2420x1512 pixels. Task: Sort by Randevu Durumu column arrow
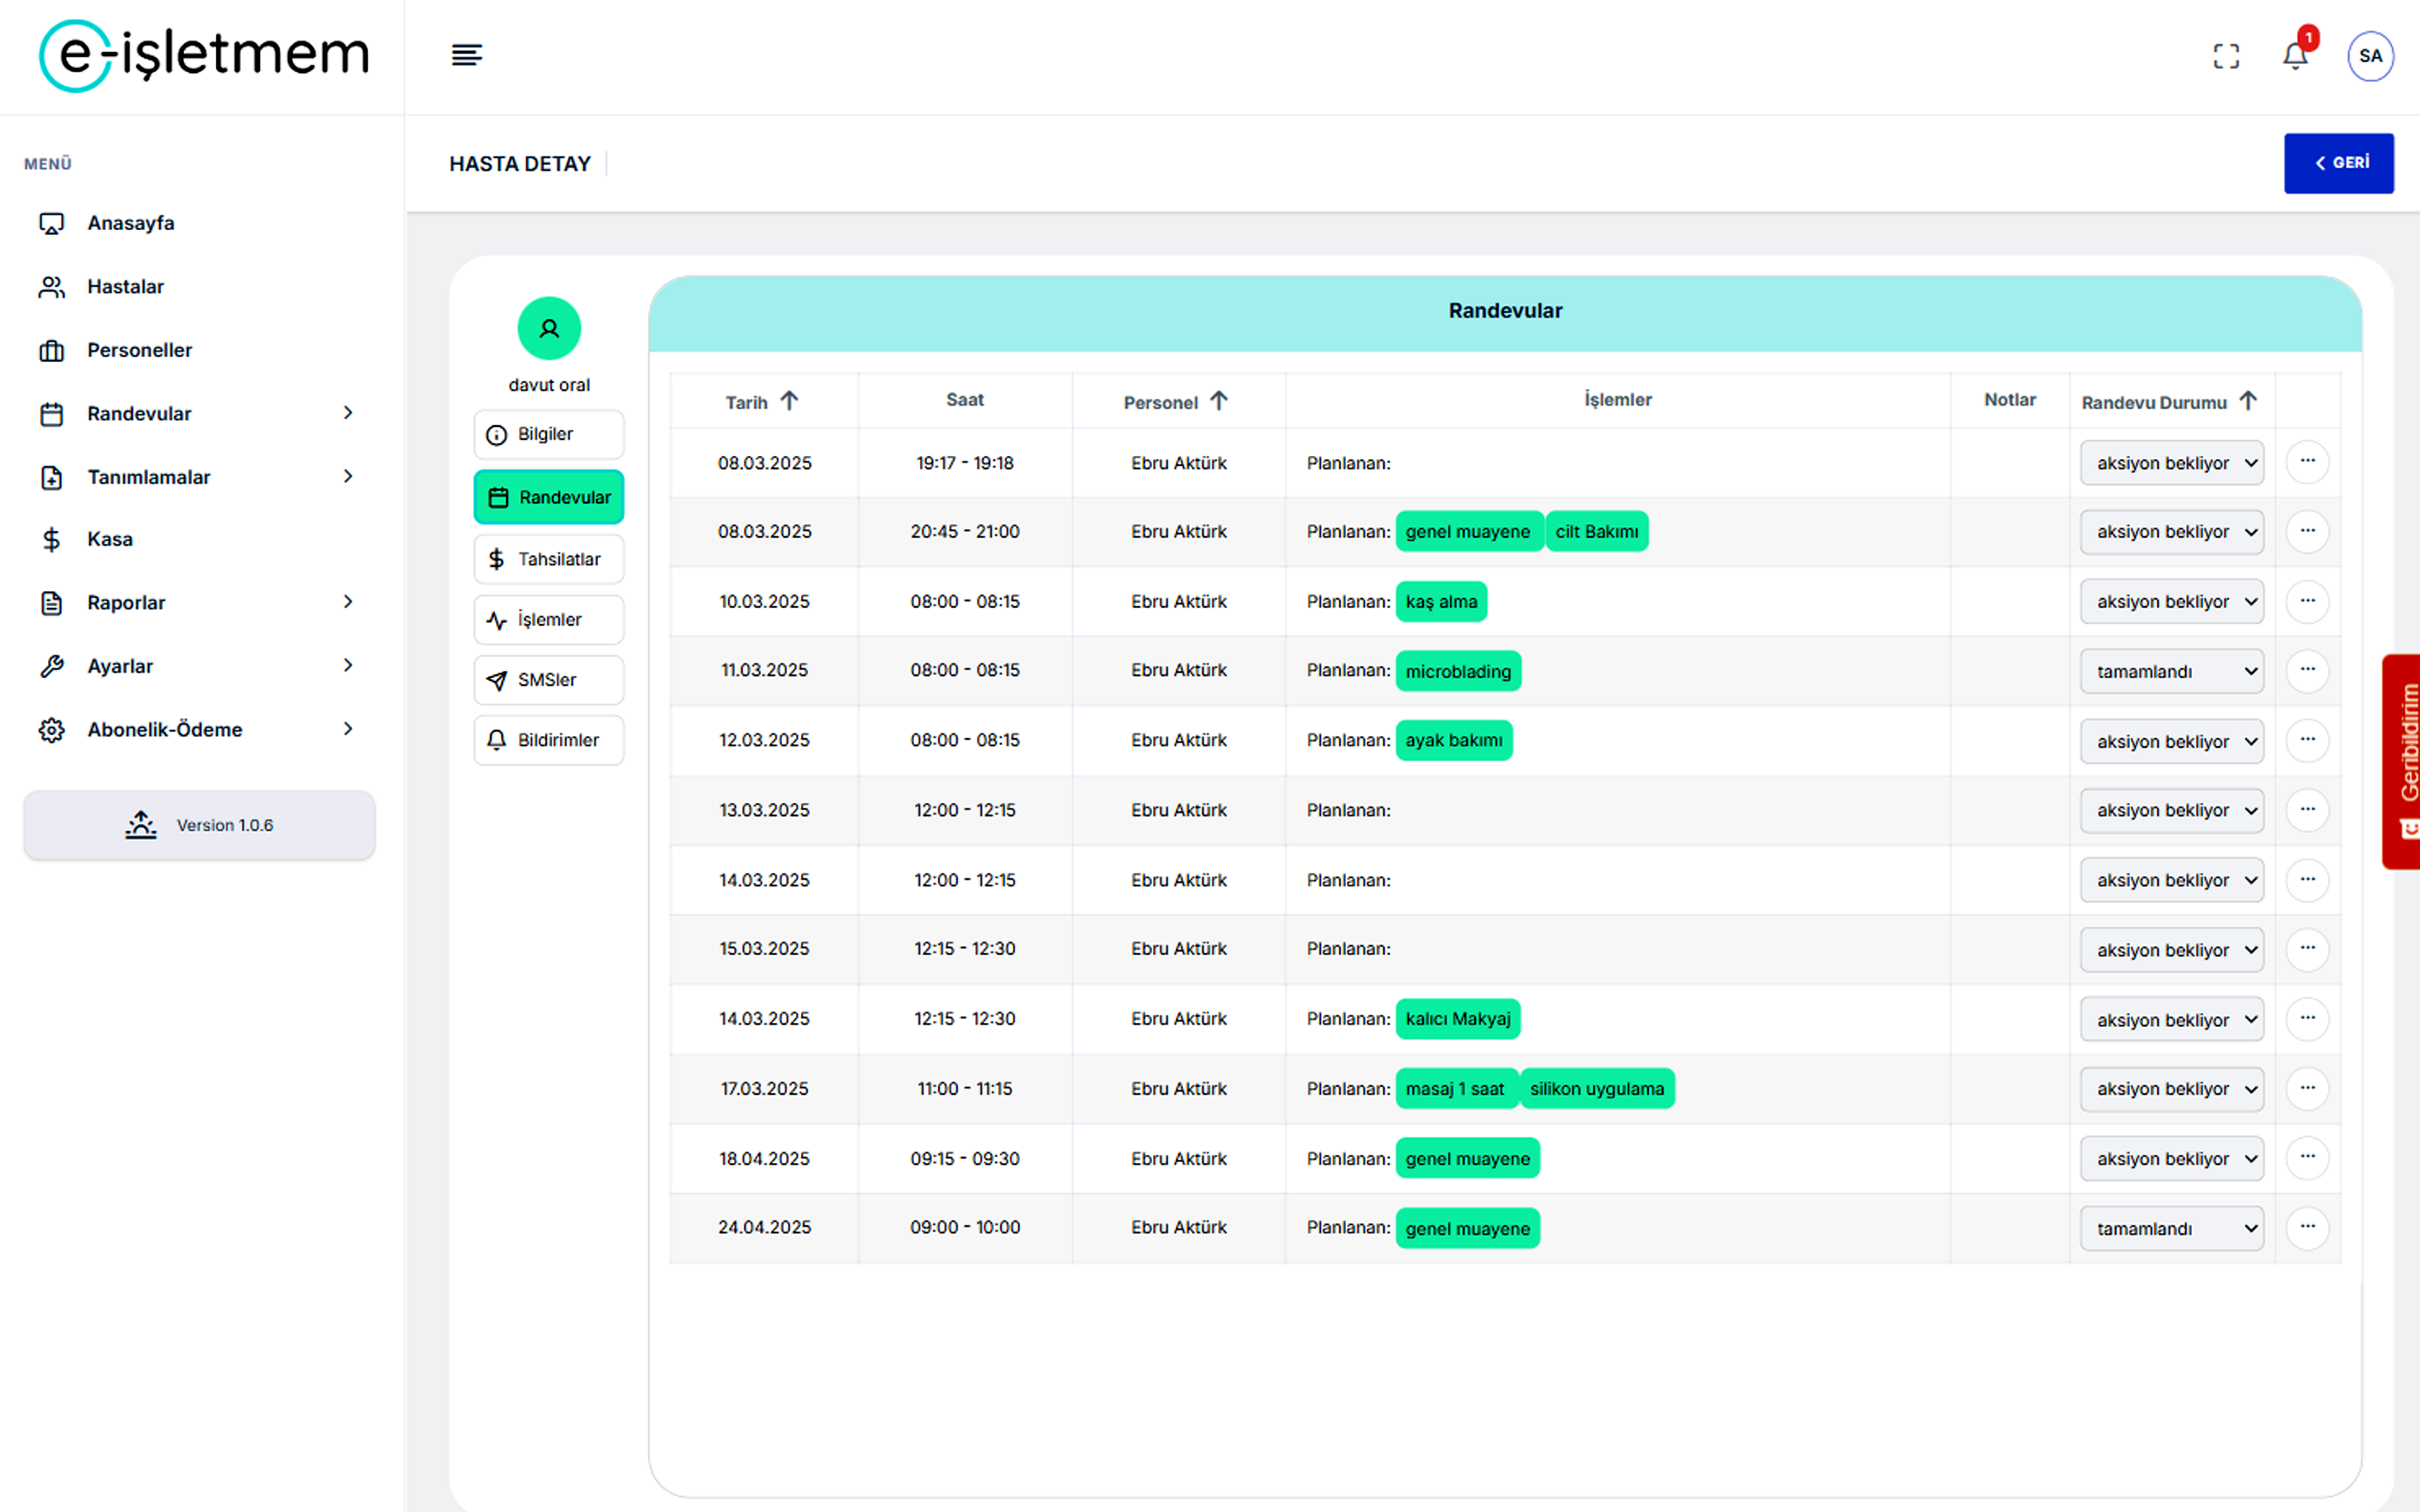[x=2248, y=401]
